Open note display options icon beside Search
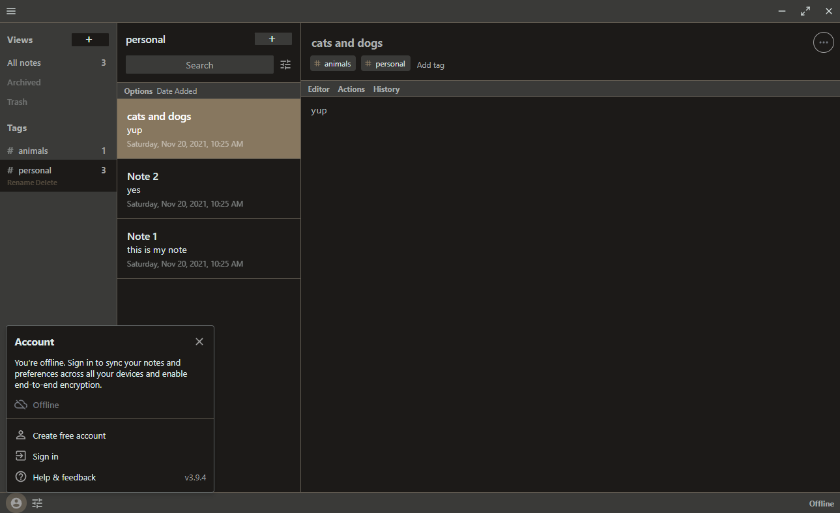 (285, 65)
